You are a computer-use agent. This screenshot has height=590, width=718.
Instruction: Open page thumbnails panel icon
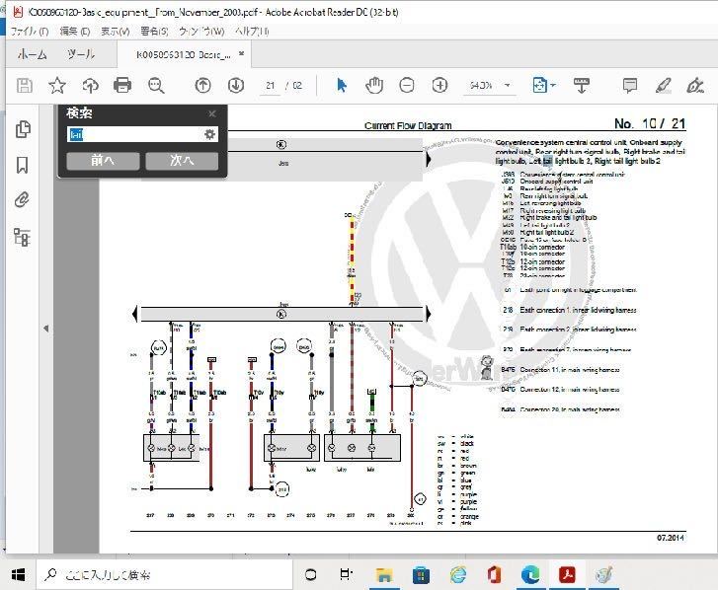pos(23,129)
